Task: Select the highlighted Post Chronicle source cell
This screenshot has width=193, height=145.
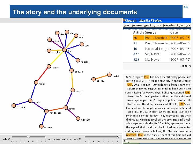Action: pyautogui.click(x=157, y=38)
